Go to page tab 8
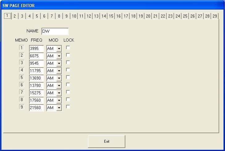Viewport: 225px width, 151px height. 59,16
